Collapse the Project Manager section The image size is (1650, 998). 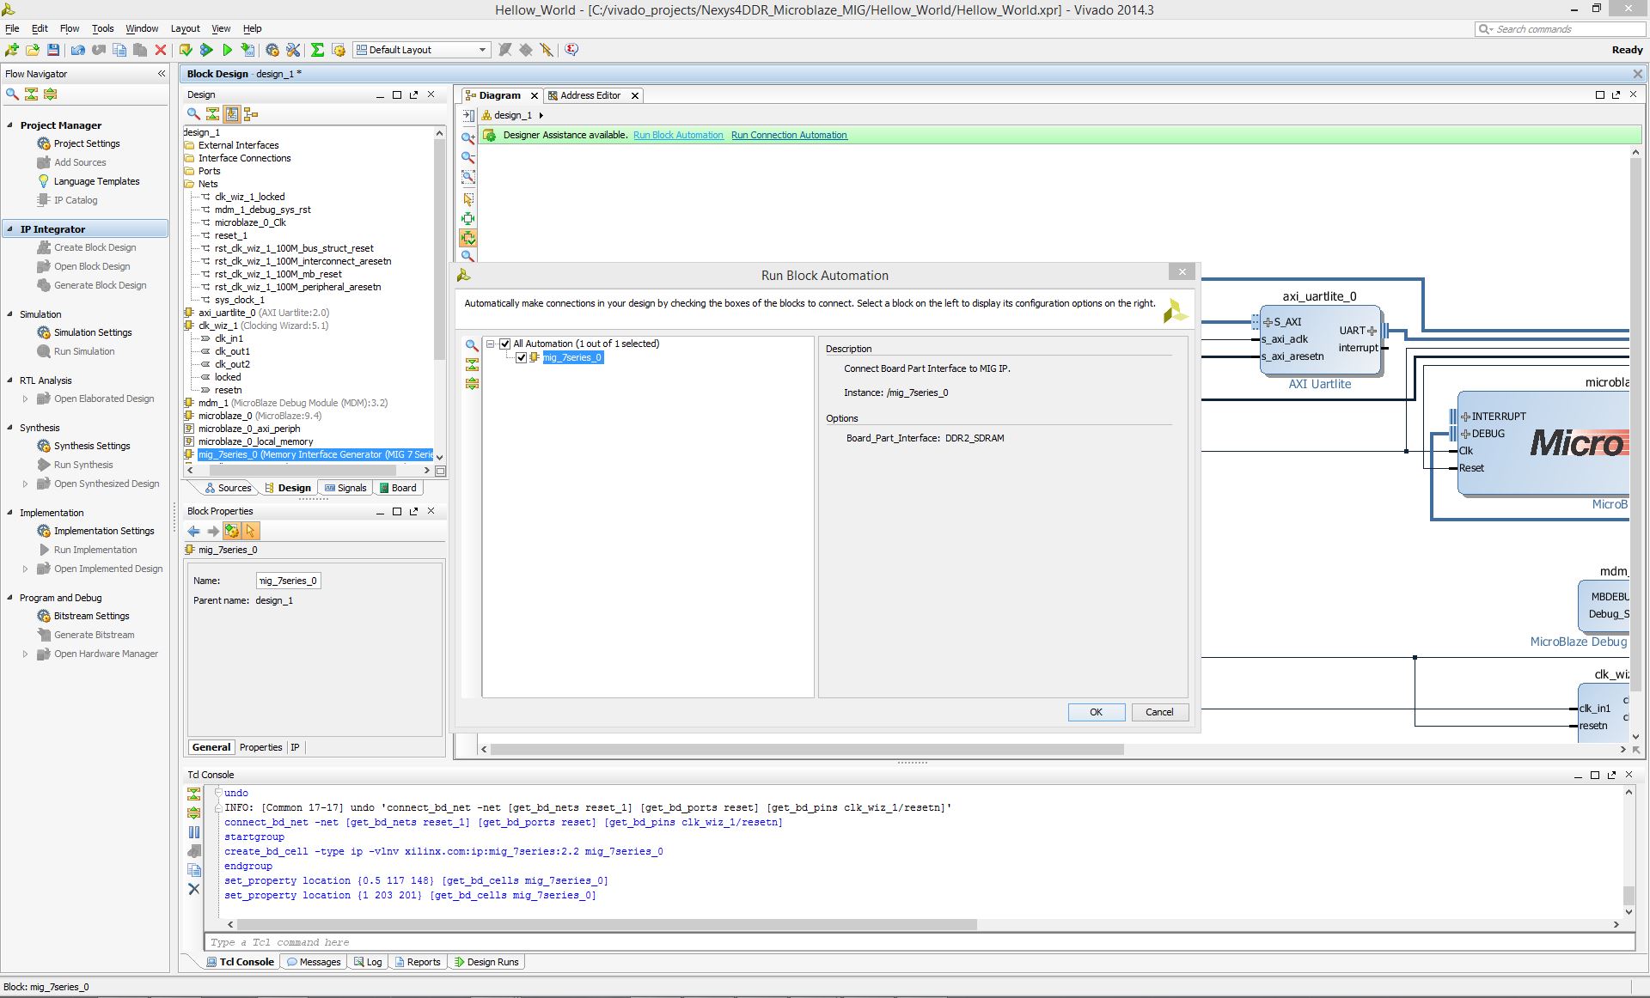click(x=10, y=125)
